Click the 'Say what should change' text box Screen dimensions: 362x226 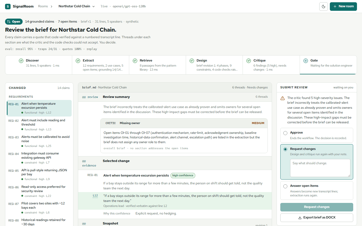coord(320,168)
